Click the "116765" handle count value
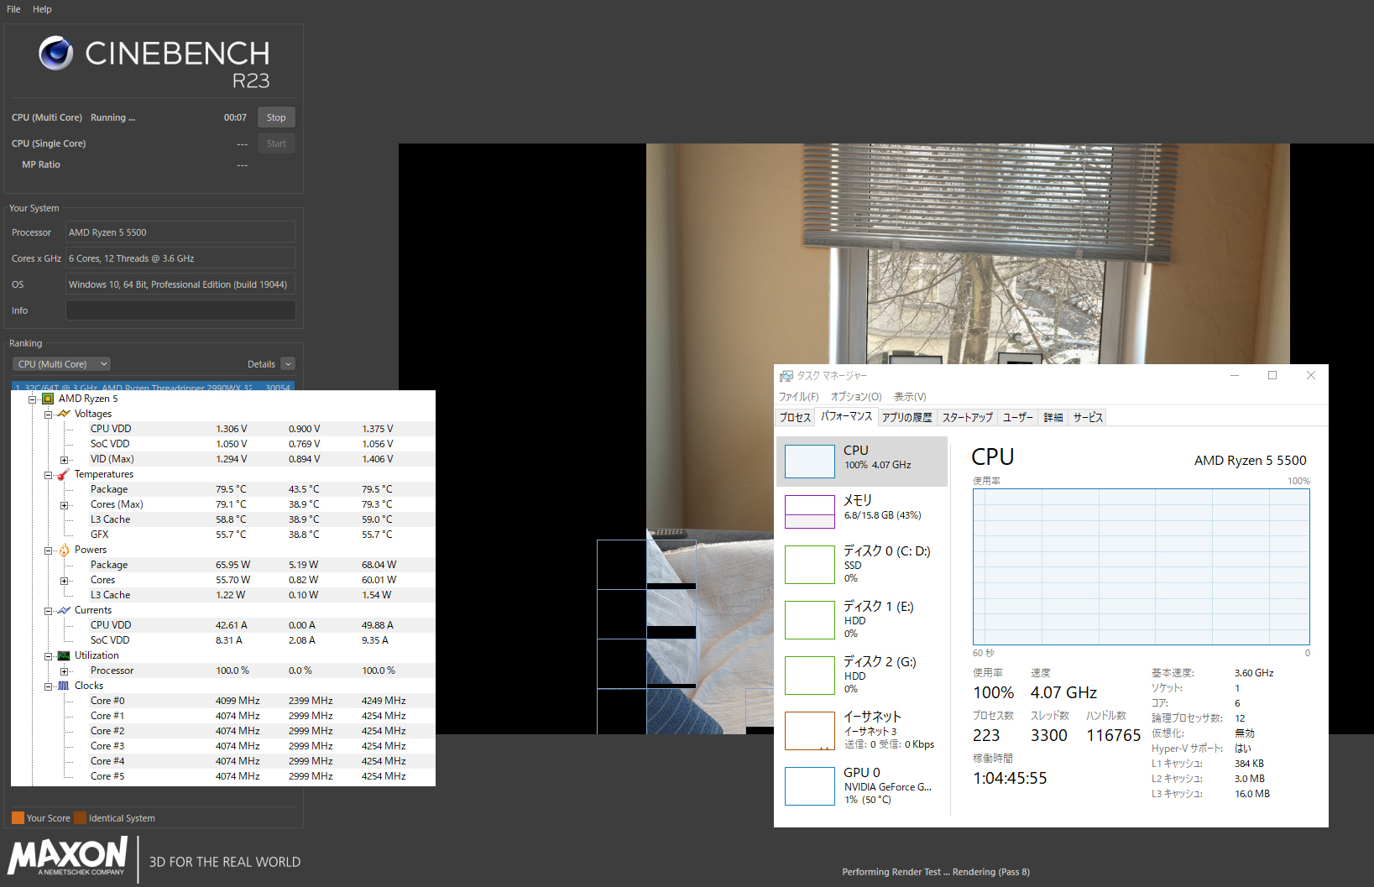 [1114, 736]
